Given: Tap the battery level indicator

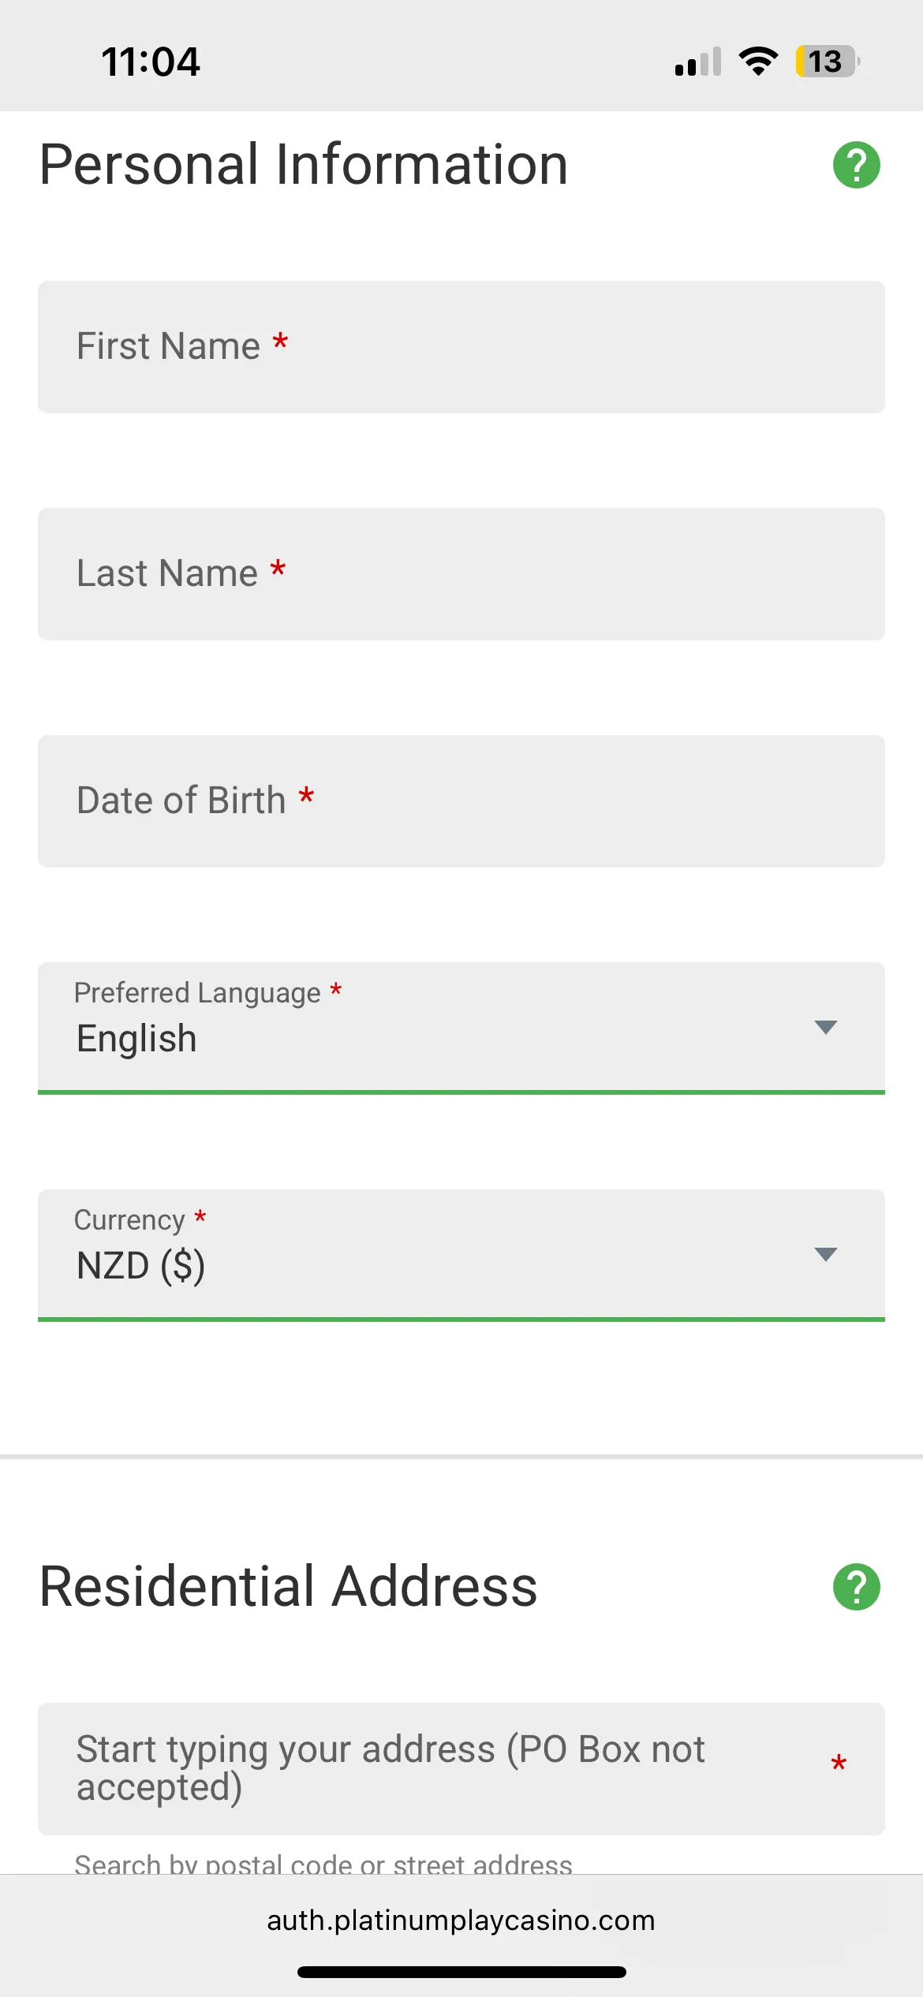Looking at the screenshot, I should [x=826, y=61].
